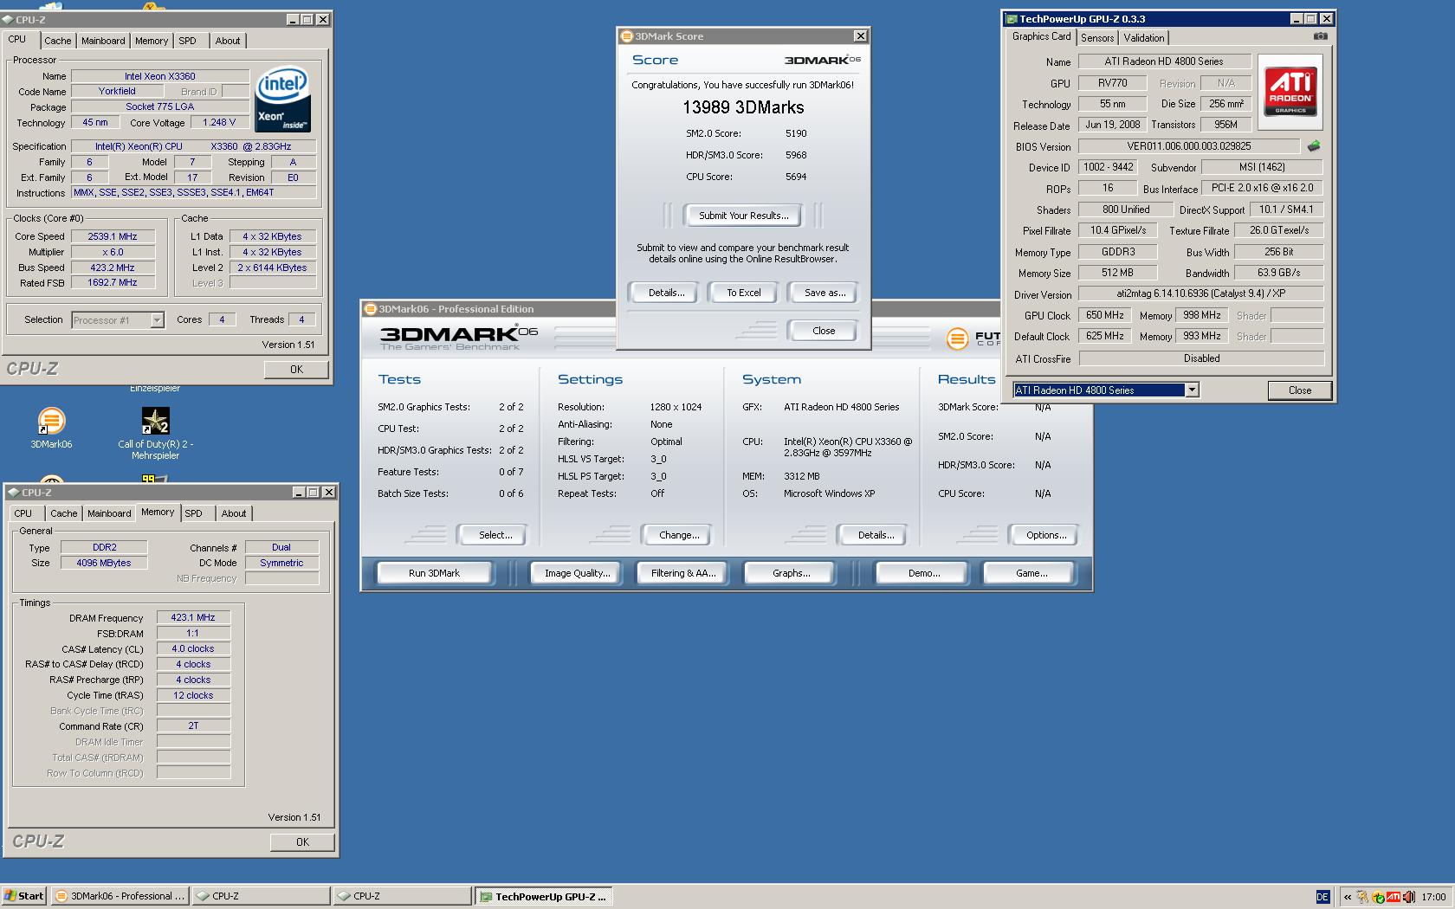1455x909 pixels.
Task: Open About tab in top CPU-Z window
Action: [228, 41]
